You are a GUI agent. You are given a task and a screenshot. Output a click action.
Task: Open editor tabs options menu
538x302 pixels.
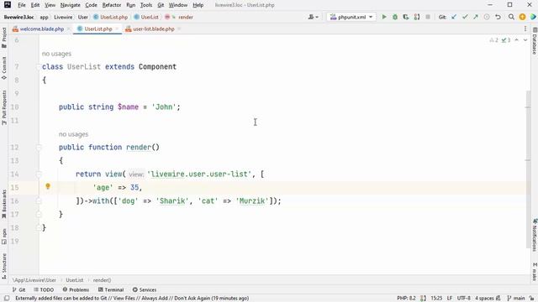point(525,29)
